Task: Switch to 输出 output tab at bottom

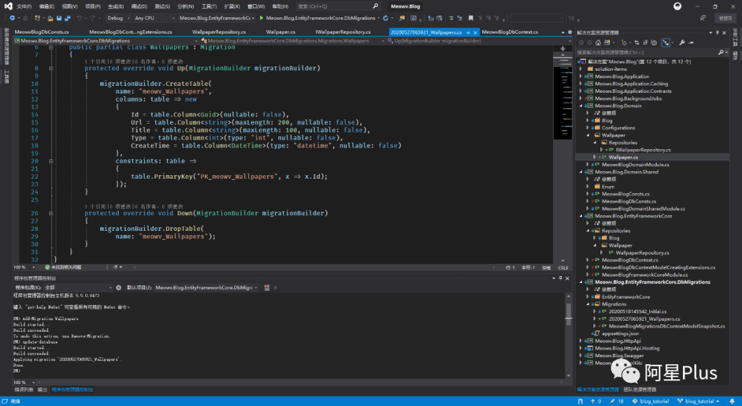Action: (43, 390)
